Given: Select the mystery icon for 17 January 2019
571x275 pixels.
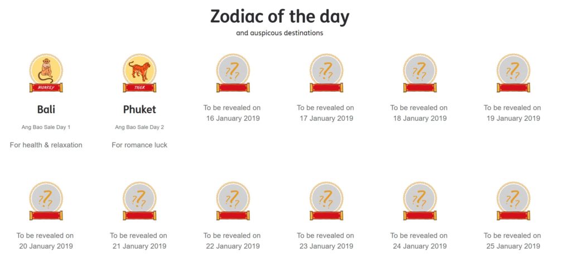Looking at the screenshot, I should tap(326, 72).
